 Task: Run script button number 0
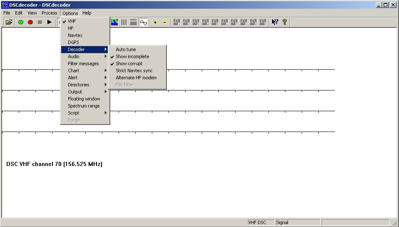pyautogui.click(x=263, y=22)
